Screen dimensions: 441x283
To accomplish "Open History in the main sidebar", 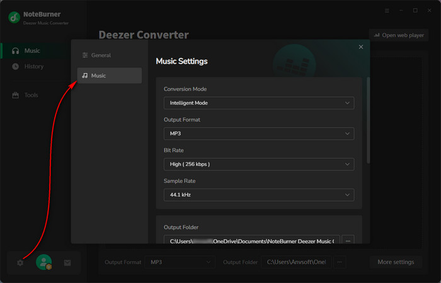I will point(35,67).
